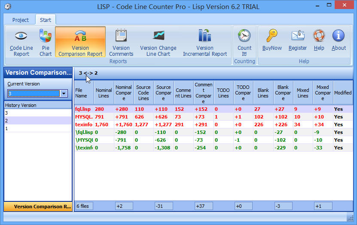This screenshot has height=225, width=357.
Task: Click the 6 files summary box
Action: [x=84, y=206]
